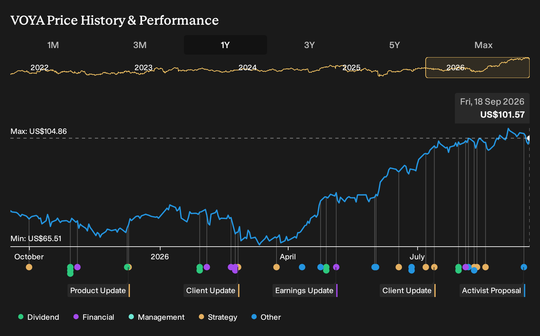
Task: Switch to the 3M time range
Action: tap(140, 45)
